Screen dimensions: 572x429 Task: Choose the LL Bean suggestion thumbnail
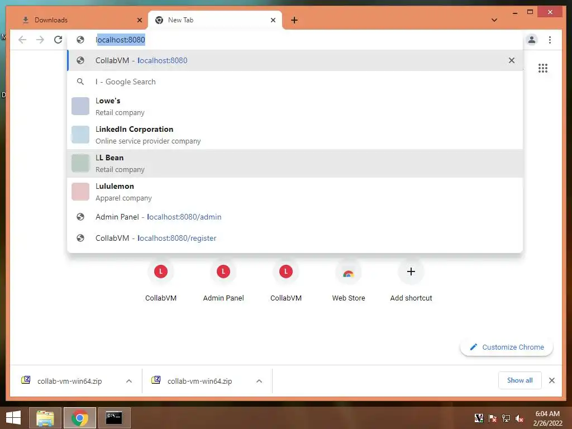pyautogui.click(x=80, y=163)
